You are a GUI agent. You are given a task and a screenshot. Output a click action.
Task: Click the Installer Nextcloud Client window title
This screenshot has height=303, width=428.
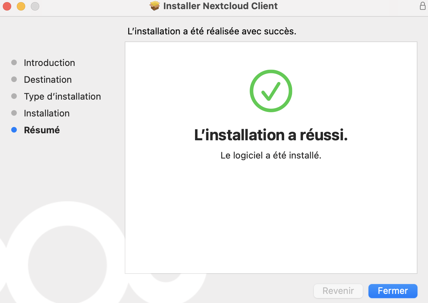coord(220,6)
